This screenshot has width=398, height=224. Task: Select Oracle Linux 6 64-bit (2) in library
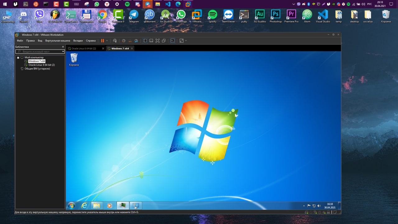pos(41,65)
